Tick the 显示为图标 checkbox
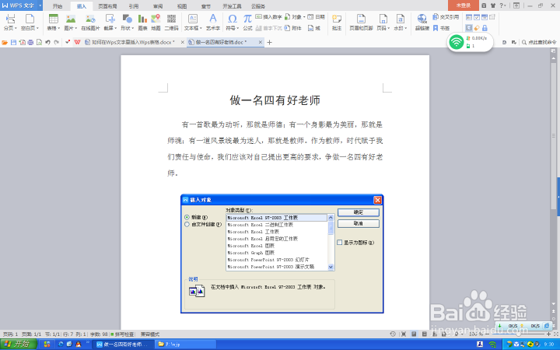Viewport: 560px width, 350px height. pyautogui.click(x=340, y=243)
